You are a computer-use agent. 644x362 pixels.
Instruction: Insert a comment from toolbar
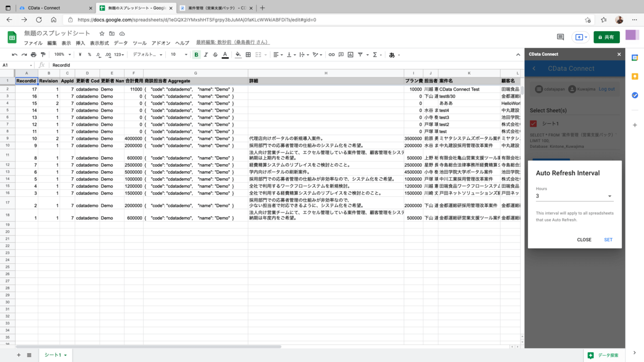pos(341,55)
